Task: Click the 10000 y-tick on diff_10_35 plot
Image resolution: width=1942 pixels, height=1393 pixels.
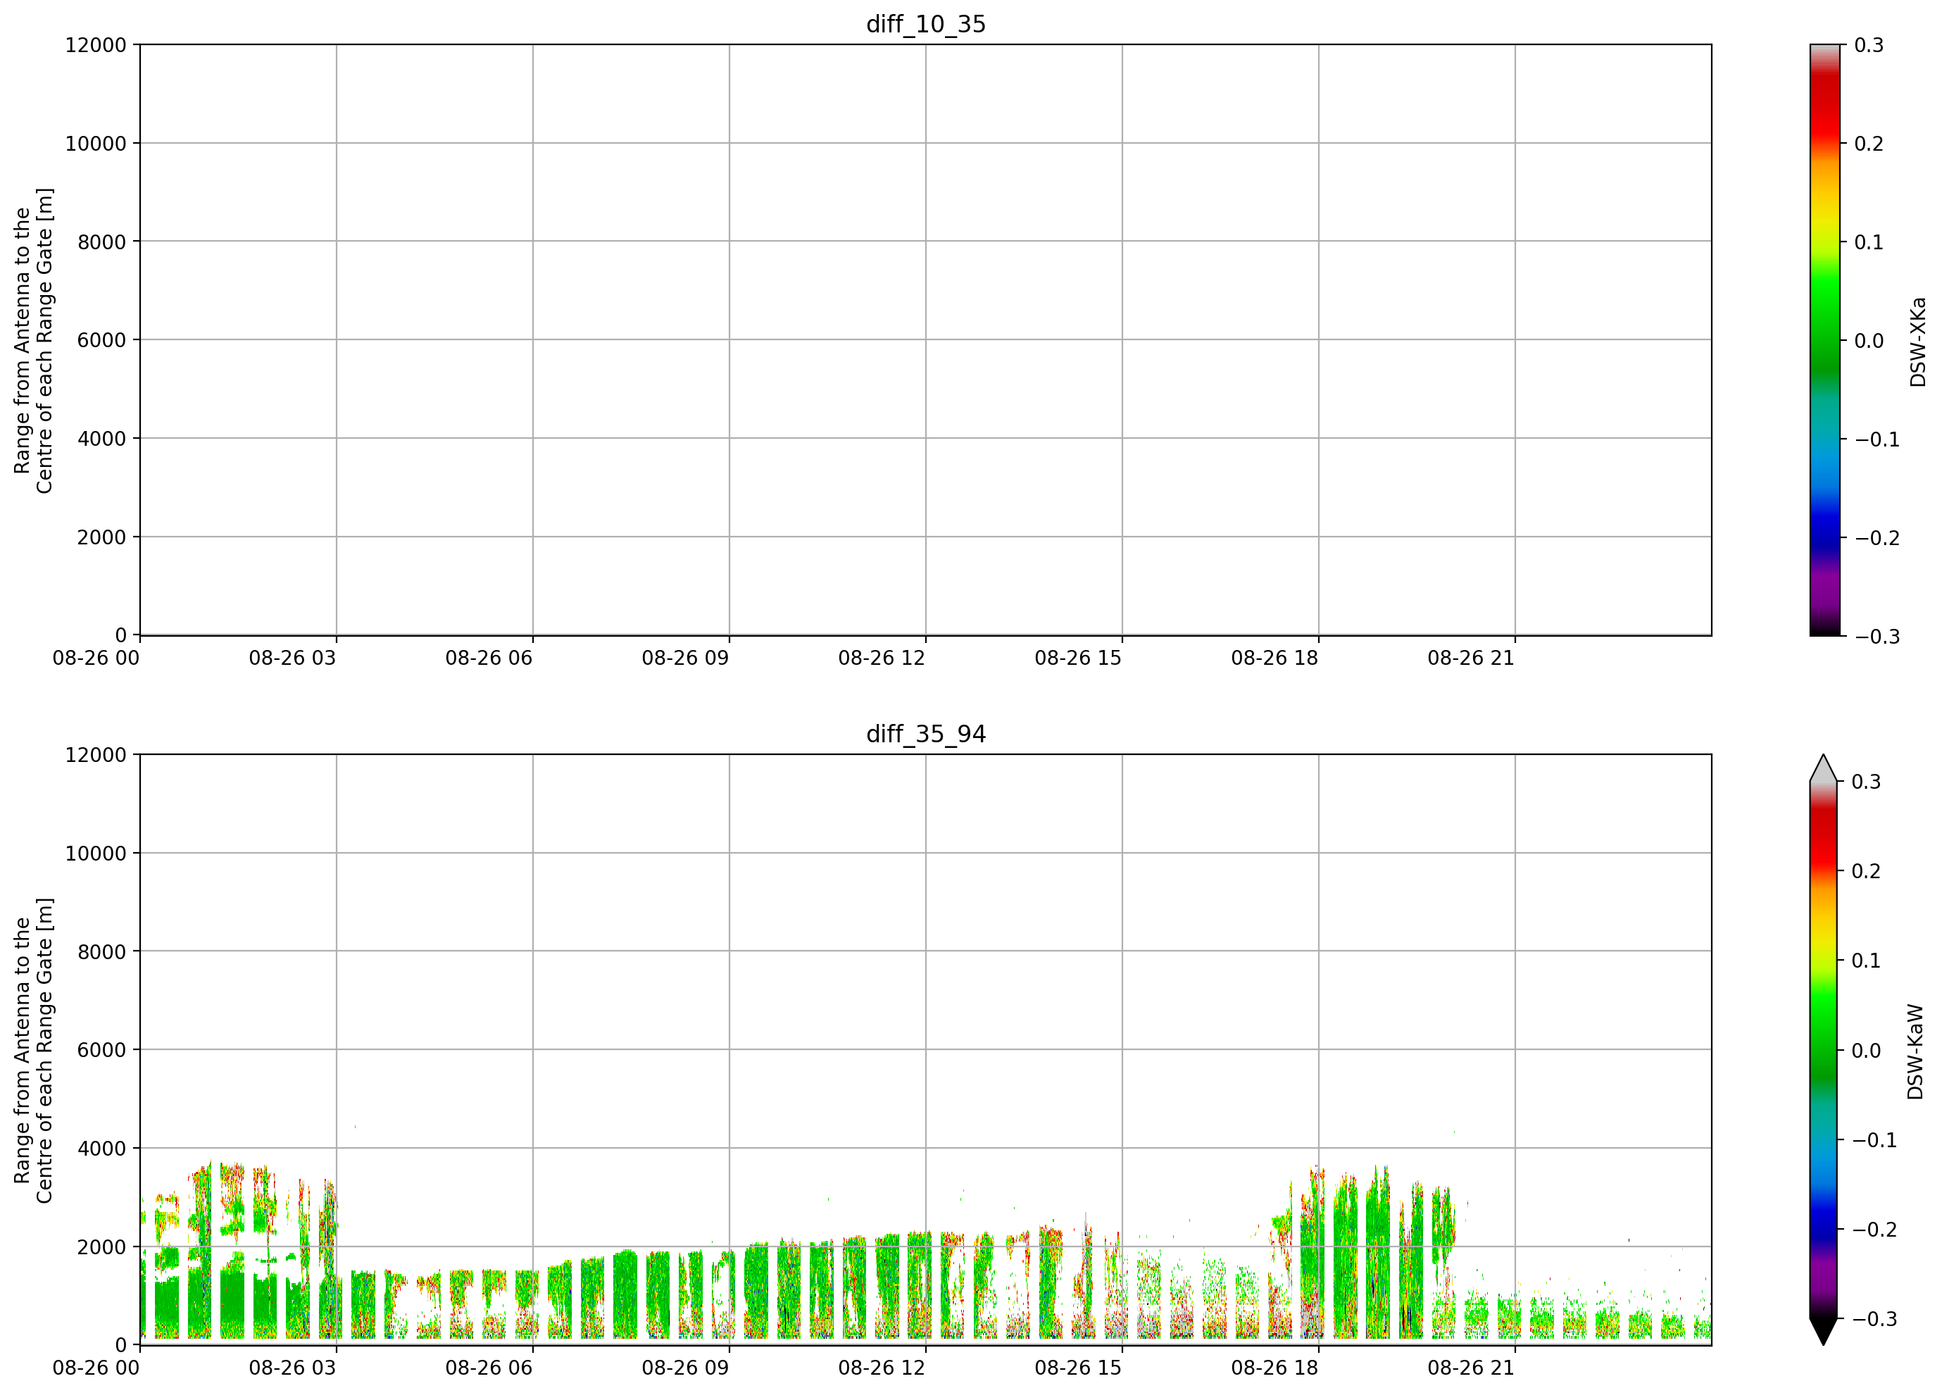Action: [x=96, y=143]
